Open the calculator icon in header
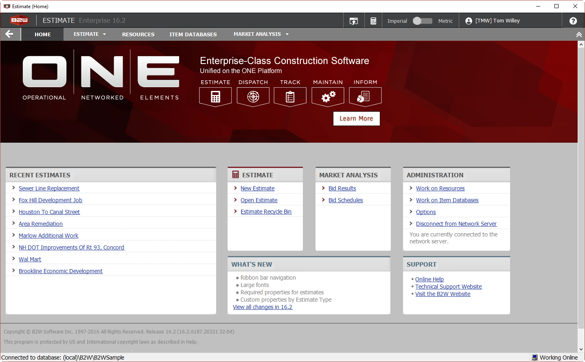The height and width of the screenshot is (362, 585). coord(373,21)
